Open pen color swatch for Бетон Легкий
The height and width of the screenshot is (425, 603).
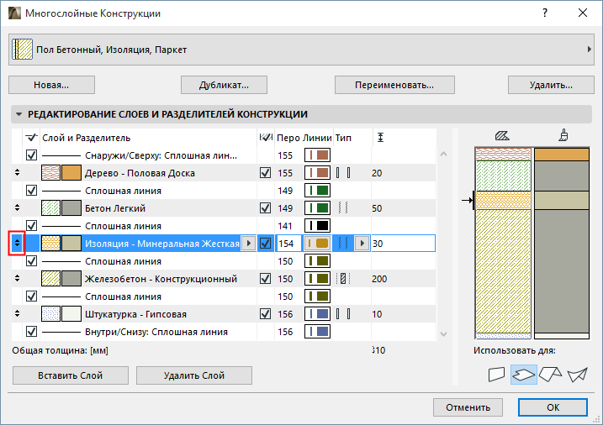click(317, 208)
